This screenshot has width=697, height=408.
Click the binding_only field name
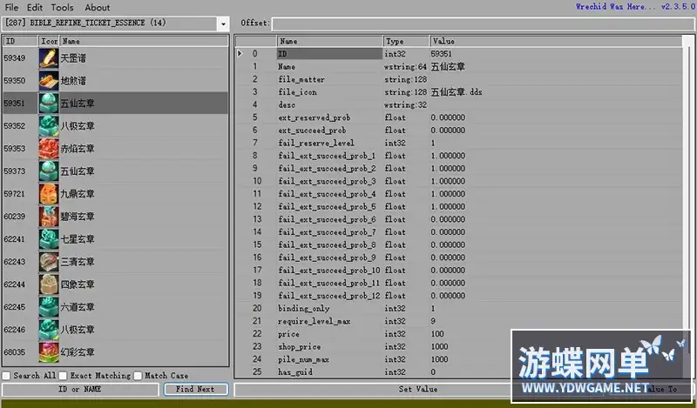[303, 309]
